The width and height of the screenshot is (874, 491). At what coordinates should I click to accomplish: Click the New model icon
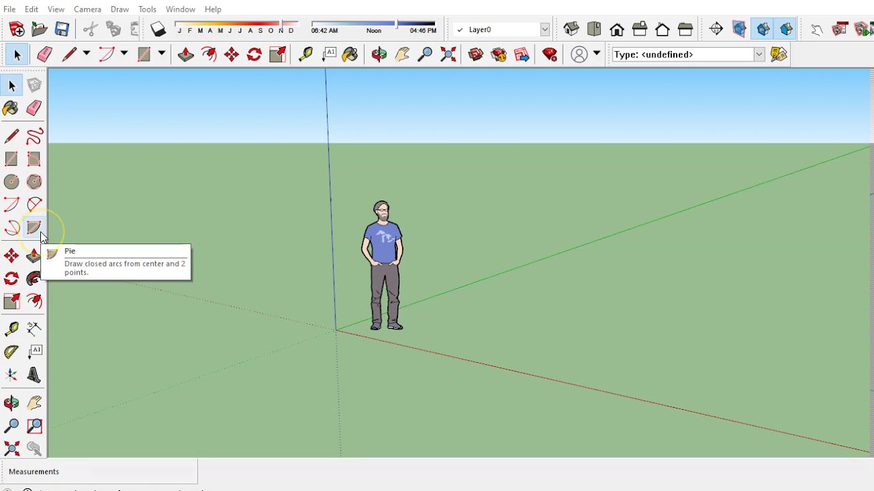17,29
